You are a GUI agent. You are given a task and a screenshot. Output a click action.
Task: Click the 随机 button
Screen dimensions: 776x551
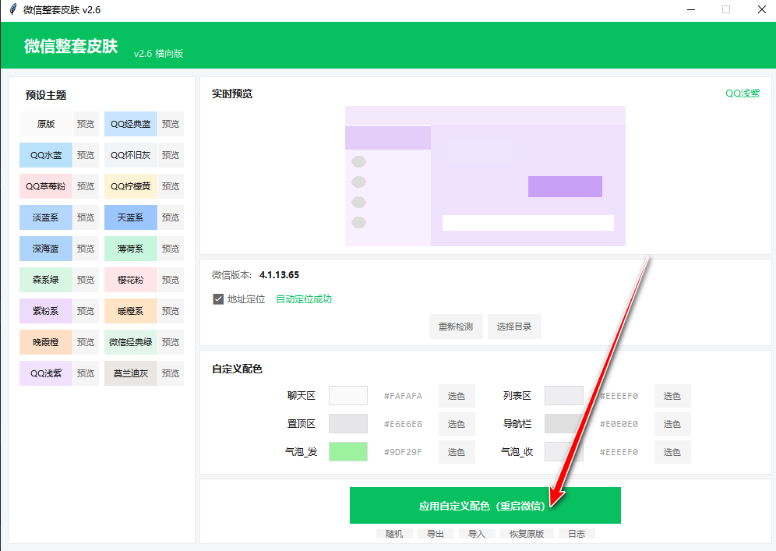[x=394, y=534]
